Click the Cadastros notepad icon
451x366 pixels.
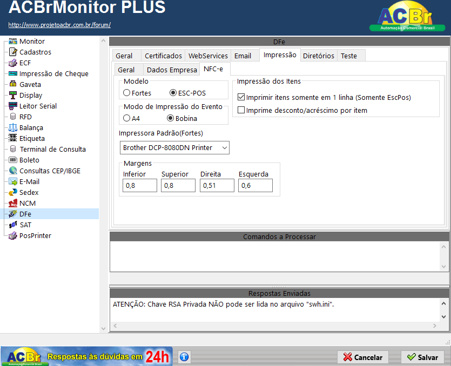pos(13,52)
